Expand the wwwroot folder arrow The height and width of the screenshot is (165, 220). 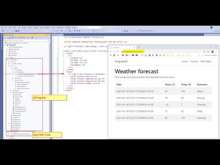7,55
